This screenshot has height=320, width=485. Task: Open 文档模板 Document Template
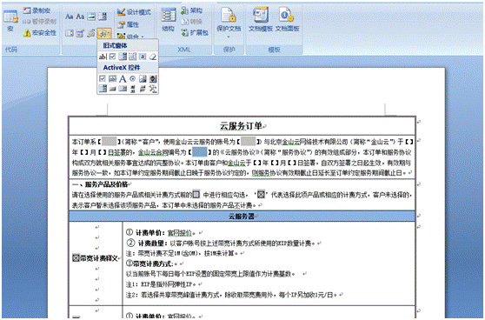[x=261, y=19]
